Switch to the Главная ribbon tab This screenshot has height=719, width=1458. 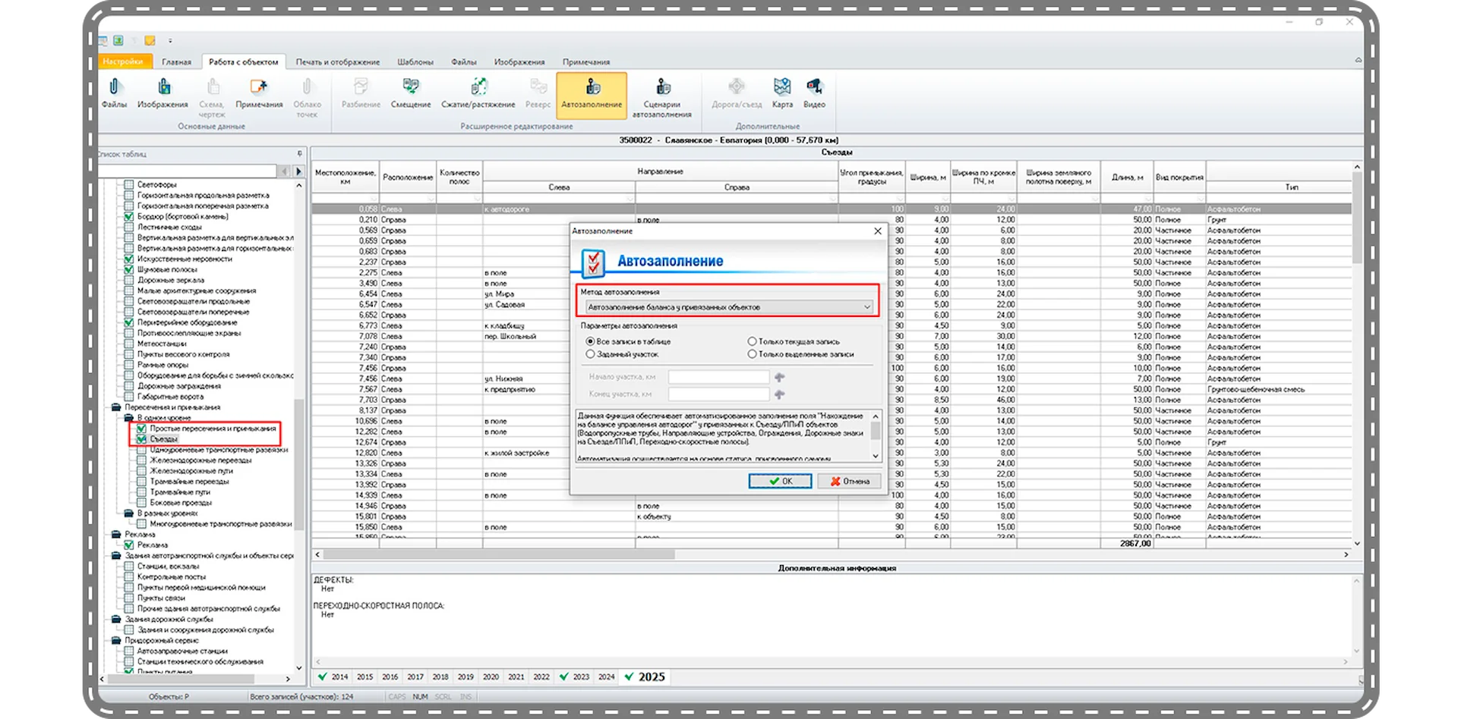pyautogui.click(x=176, y=62)
